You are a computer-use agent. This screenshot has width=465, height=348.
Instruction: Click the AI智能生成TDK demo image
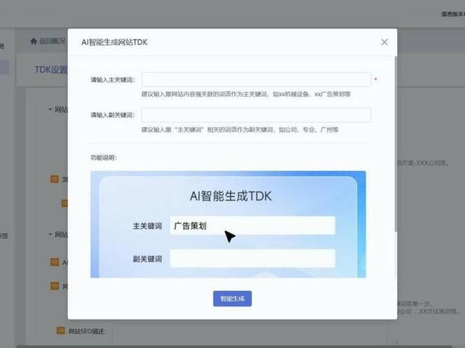point(228,224)
